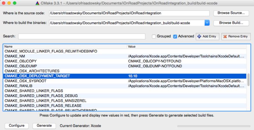This screenshot has width=254, height=130.
Task: Select the CMAKE_OBJDUMP entry
Action: point(125,66)
